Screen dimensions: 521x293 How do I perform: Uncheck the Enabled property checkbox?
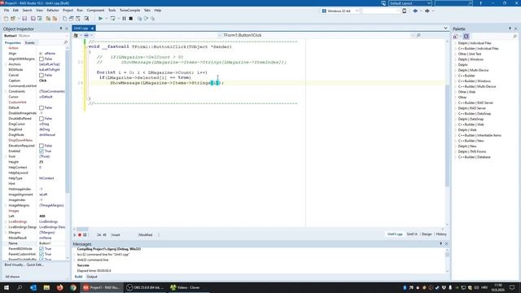click(x=42, y=151)
